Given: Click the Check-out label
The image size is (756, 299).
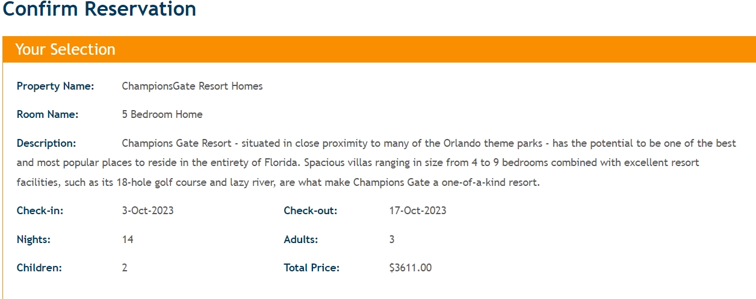Looking at the screenshot, I should click(310, 211).
